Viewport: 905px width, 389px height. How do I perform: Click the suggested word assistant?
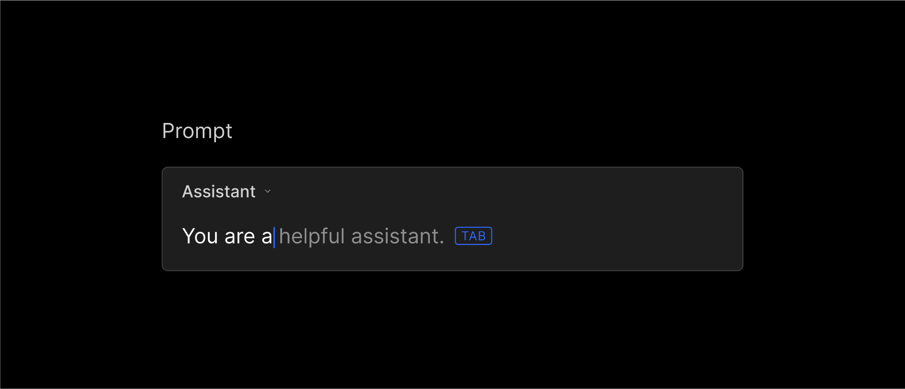click(x=395, y=236)
